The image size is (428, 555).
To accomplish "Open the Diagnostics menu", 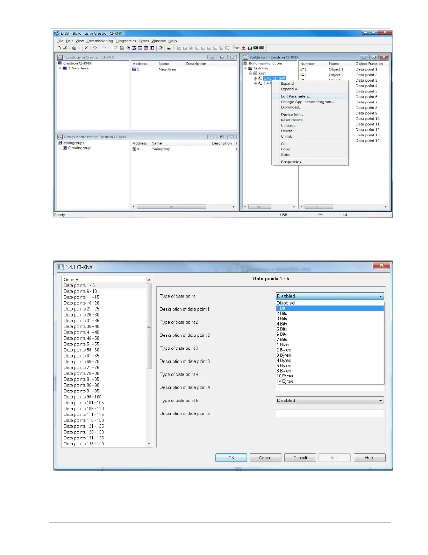I will (x=126, y=41).
